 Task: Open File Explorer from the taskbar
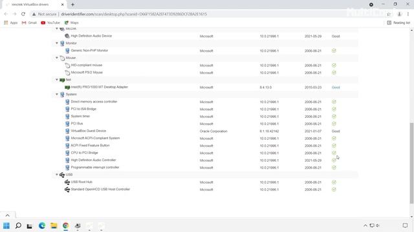pyautogui.click(x=54, y=226)
